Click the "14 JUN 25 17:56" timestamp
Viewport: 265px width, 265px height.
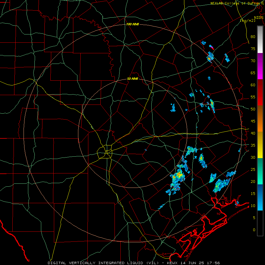pyautogui.click(x=200, y=263)
